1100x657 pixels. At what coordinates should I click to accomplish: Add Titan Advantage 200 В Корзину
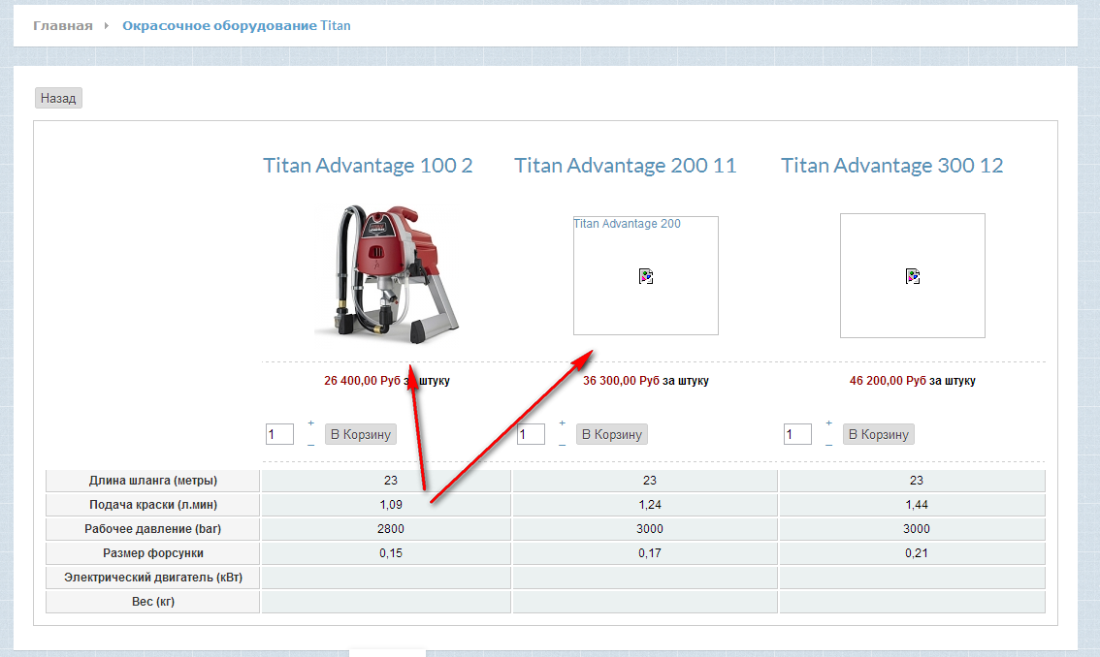click(612, 434)
